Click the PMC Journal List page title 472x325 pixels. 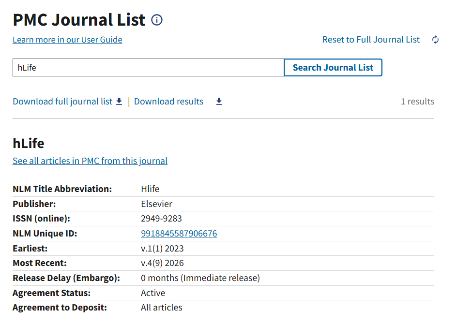click(79, 20)
